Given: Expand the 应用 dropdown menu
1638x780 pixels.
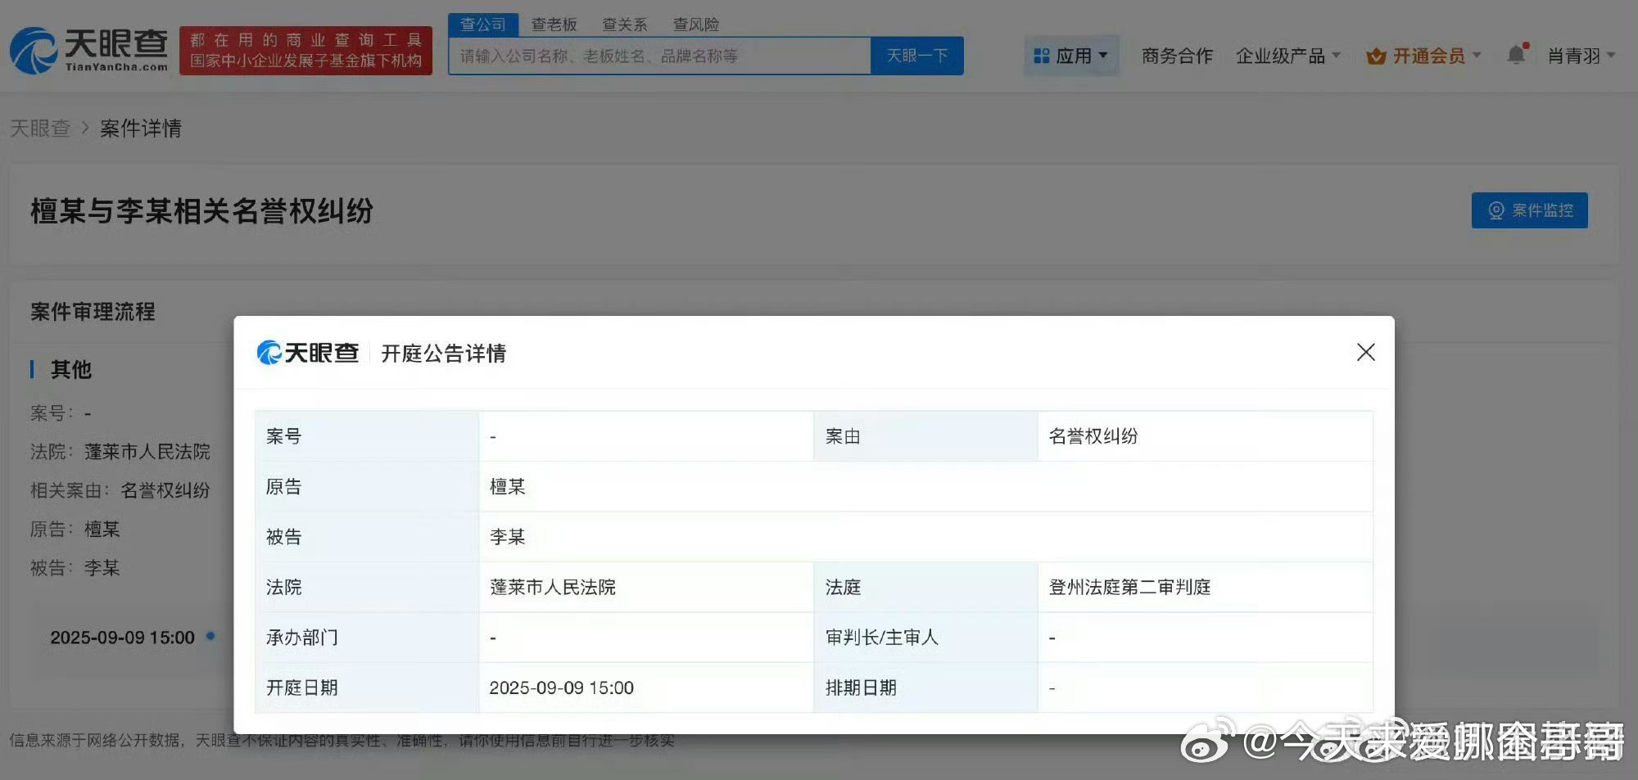Looking at the screenshot, I should click(x=1072, y=56).
